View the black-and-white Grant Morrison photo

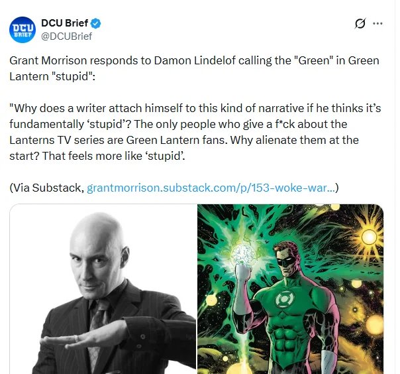click(x=103, y=289)
